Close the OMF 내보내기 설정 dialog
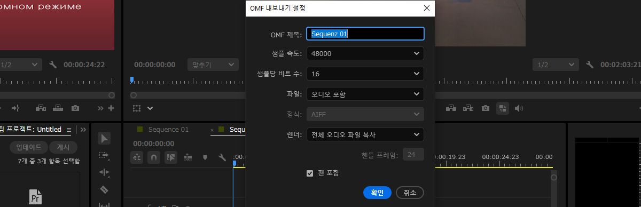This screenshot has width=641, height=207. pos(426,8)
